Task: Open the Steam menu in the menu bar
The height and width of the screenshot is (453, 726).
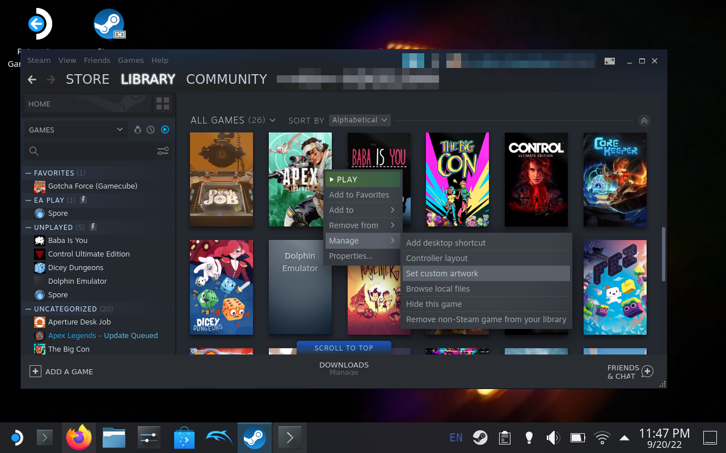Action: 39,60
